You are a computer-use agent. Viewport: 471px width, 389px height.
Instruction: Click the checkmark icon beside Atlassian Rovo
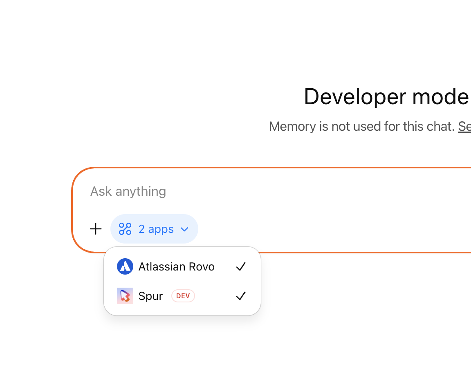(241, 266)
